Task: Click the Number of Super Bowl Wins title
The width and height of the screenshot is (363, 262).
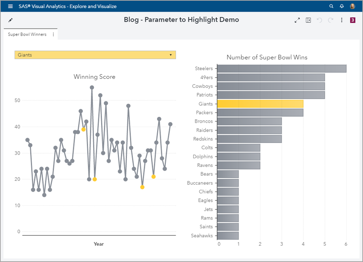Action: (267, 57)
